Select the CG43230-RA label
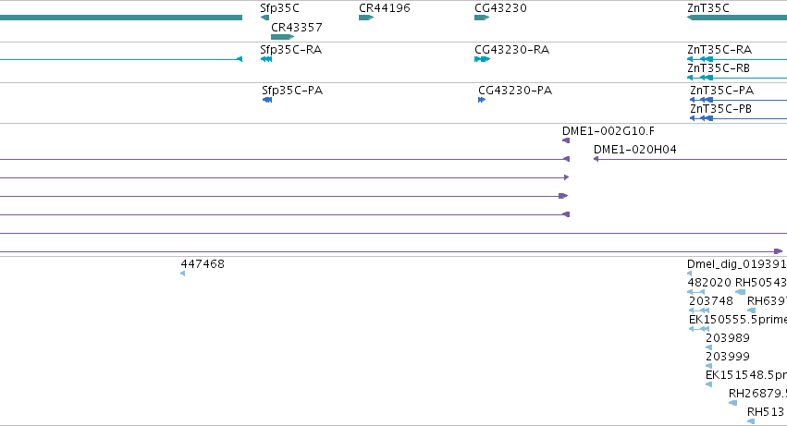 point(512,50)
